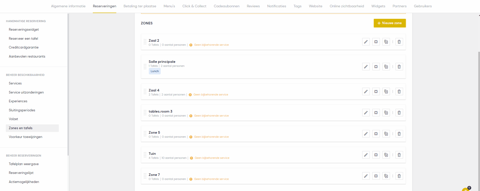Open Voorkeur toewijzingen in the sidebar
This screenshot has height=191, width=480.
click(x=25, y=137)
